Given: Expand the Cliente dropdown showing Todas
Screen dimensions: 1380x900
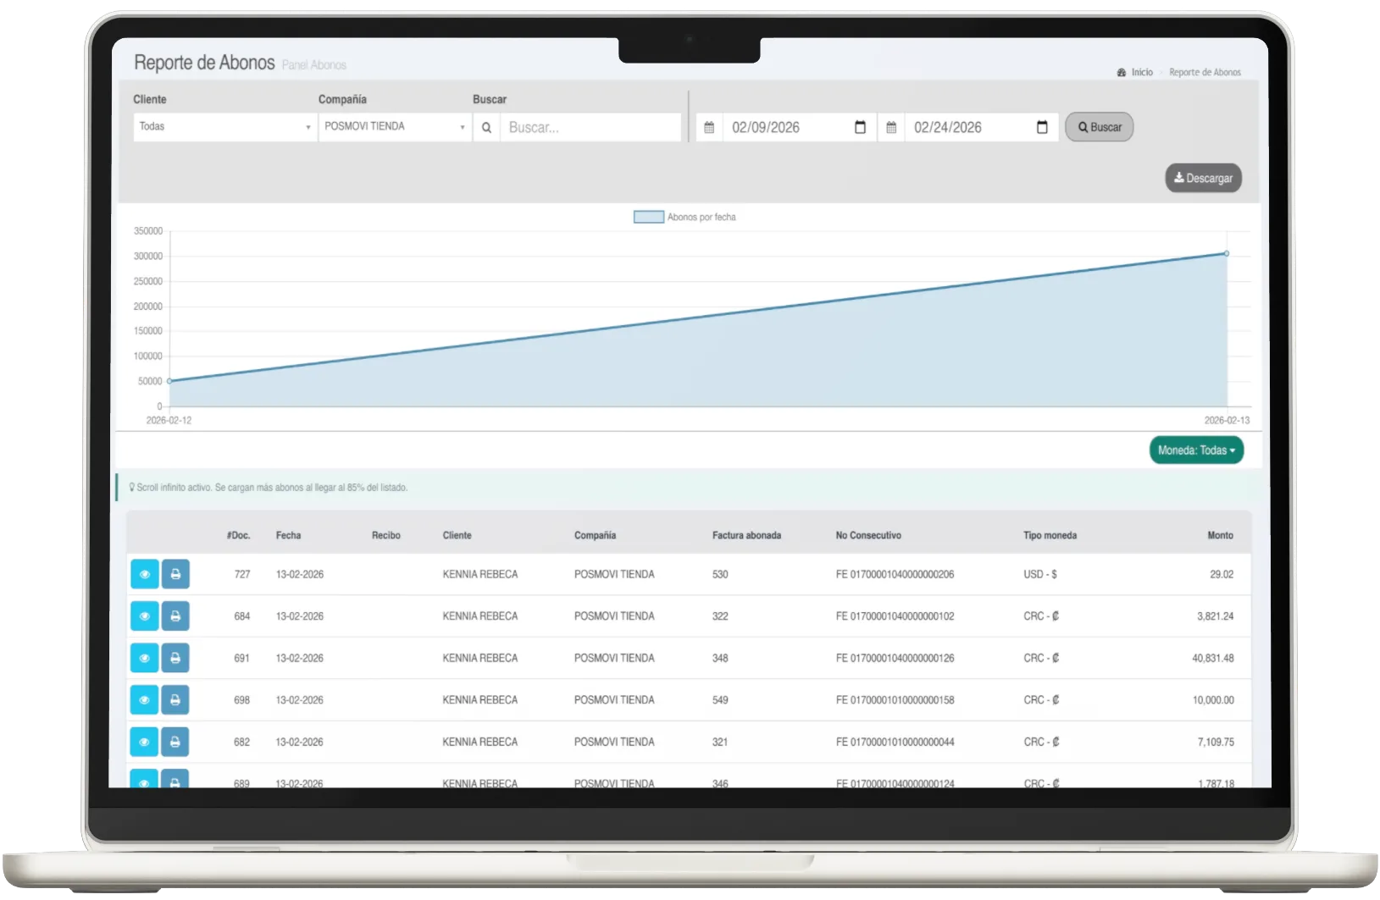Looking at the screenshot, I should coord(224,127).
